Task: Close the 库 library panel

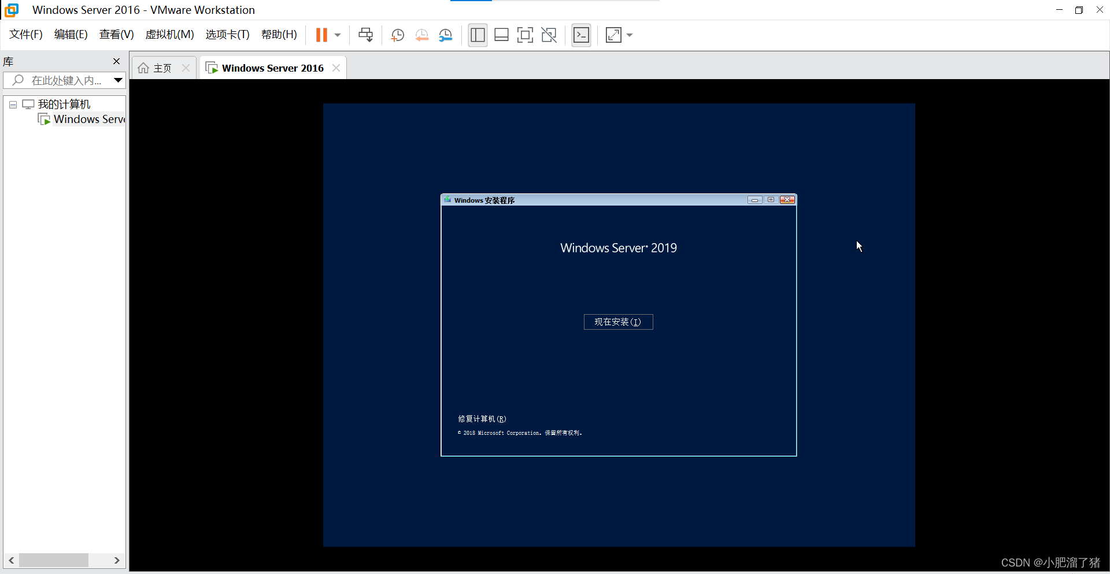Action: (117, 61)
